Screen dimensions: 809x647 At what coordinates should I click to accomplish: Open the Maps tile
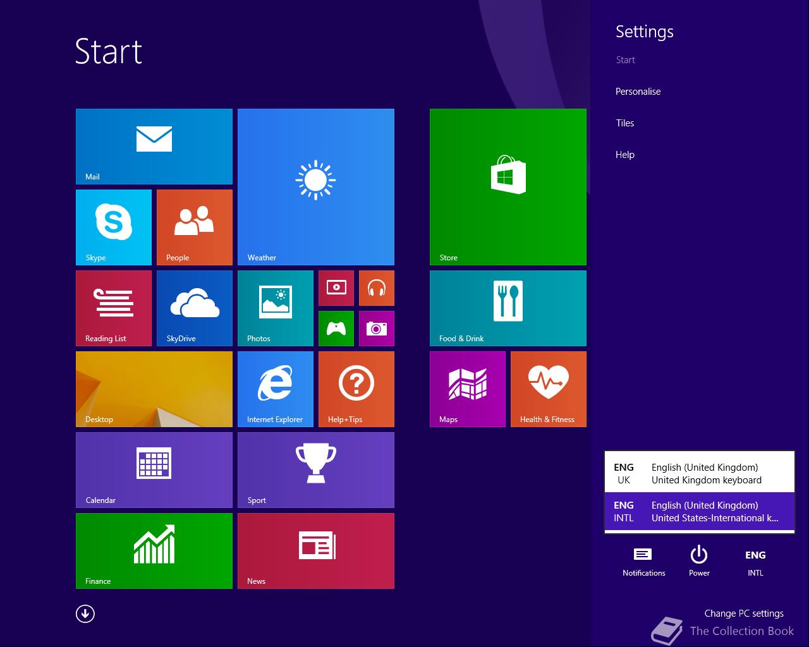pos(468,389)
